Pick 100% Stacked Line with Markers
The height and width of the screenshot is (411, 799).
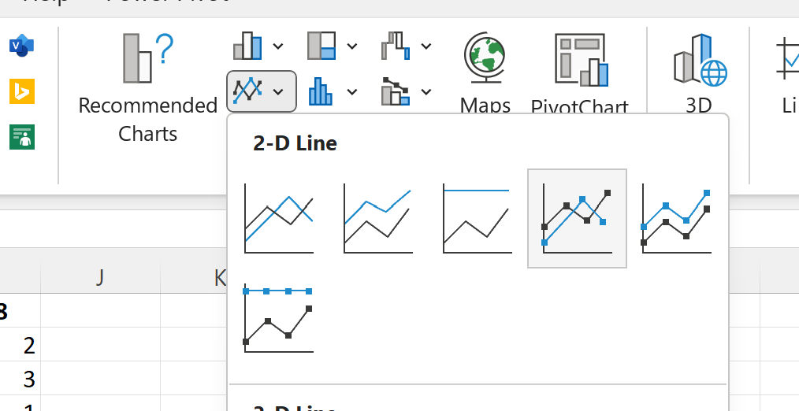coord(279,318)
